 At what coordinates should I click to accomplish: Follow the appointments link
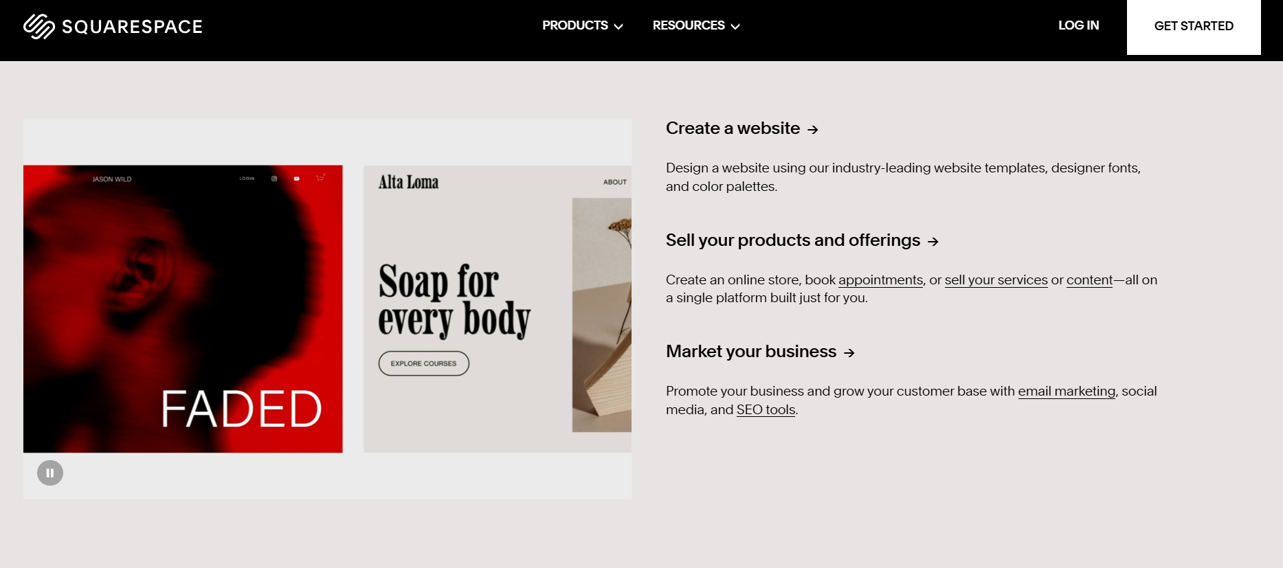point(880,280)
